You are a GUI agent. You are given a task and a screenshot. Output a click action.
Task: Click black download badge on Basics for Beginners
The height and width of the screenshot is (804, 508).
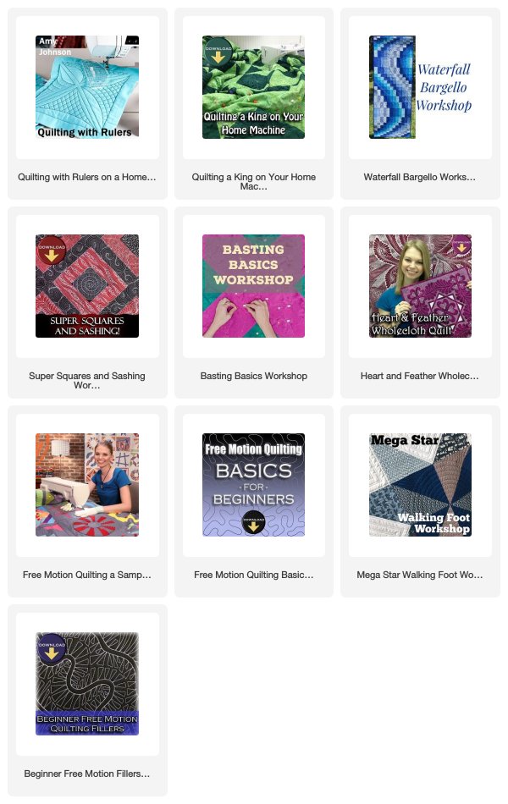click(x=253, y=522)
